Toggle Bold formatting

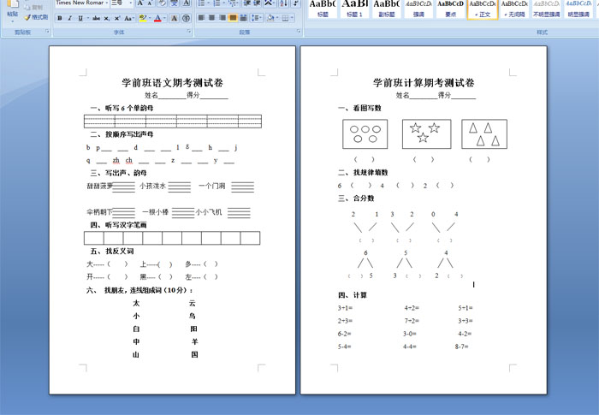click(x=60, y=18)
